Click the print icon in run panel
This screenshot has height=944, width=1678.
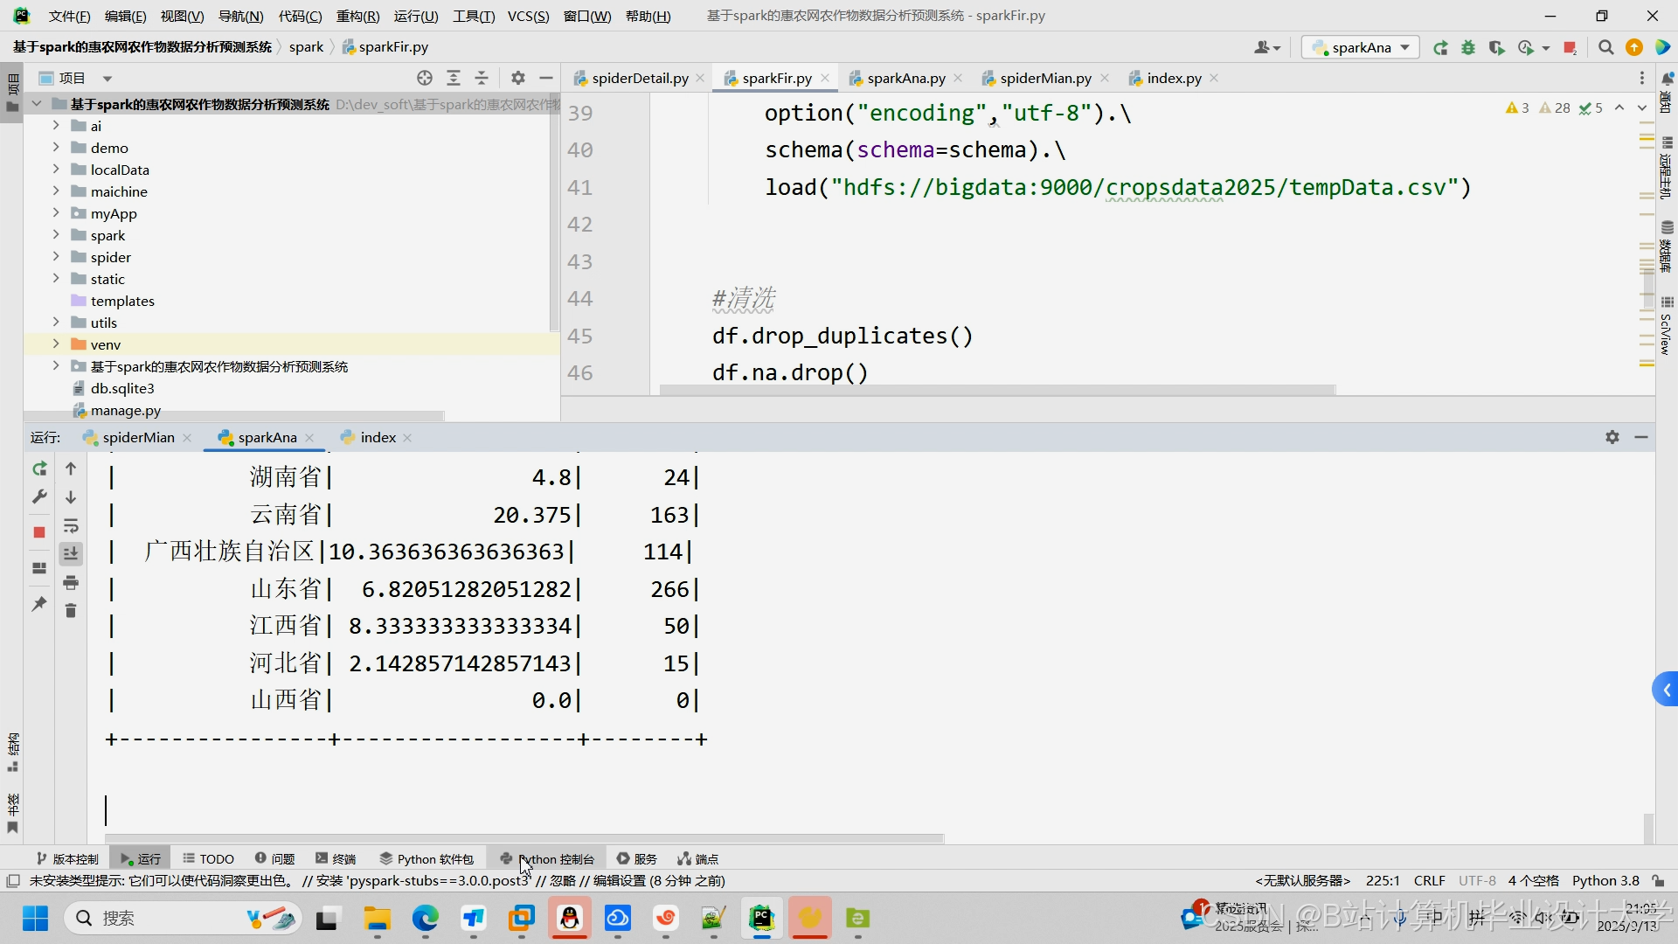click(x=71, y=583)
